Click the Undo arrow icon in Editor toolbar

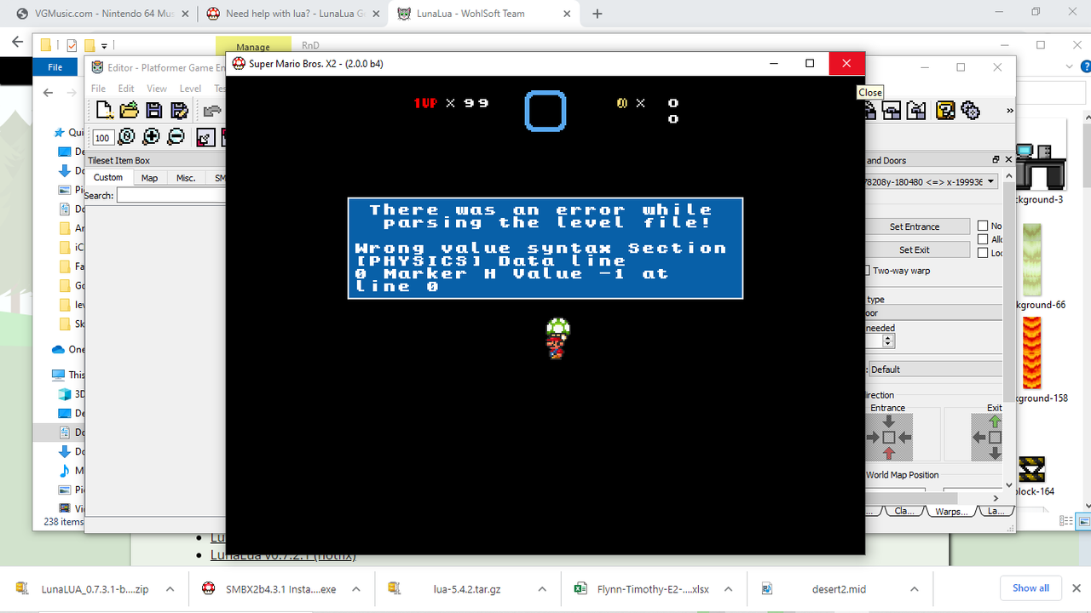point(212,110)
